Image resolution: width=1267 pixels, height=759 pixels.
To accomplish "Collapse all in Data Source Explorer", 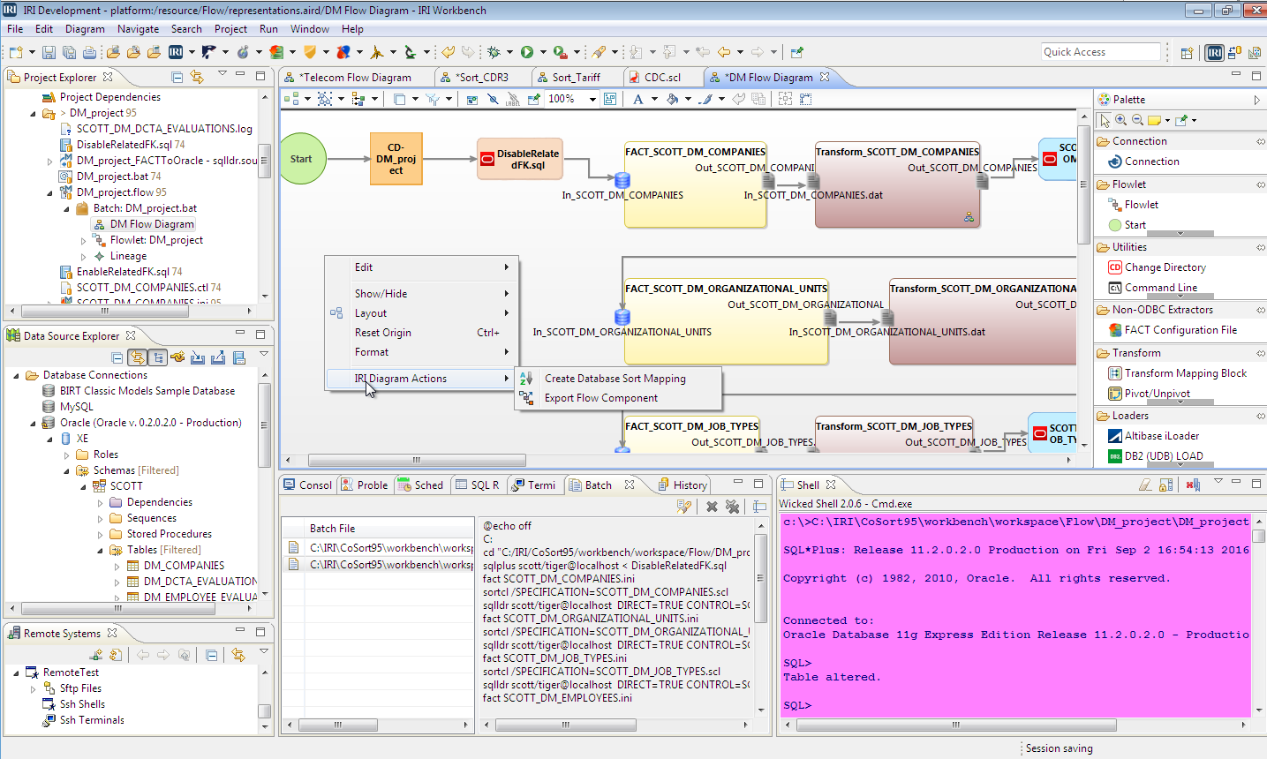I will (117, 357).
